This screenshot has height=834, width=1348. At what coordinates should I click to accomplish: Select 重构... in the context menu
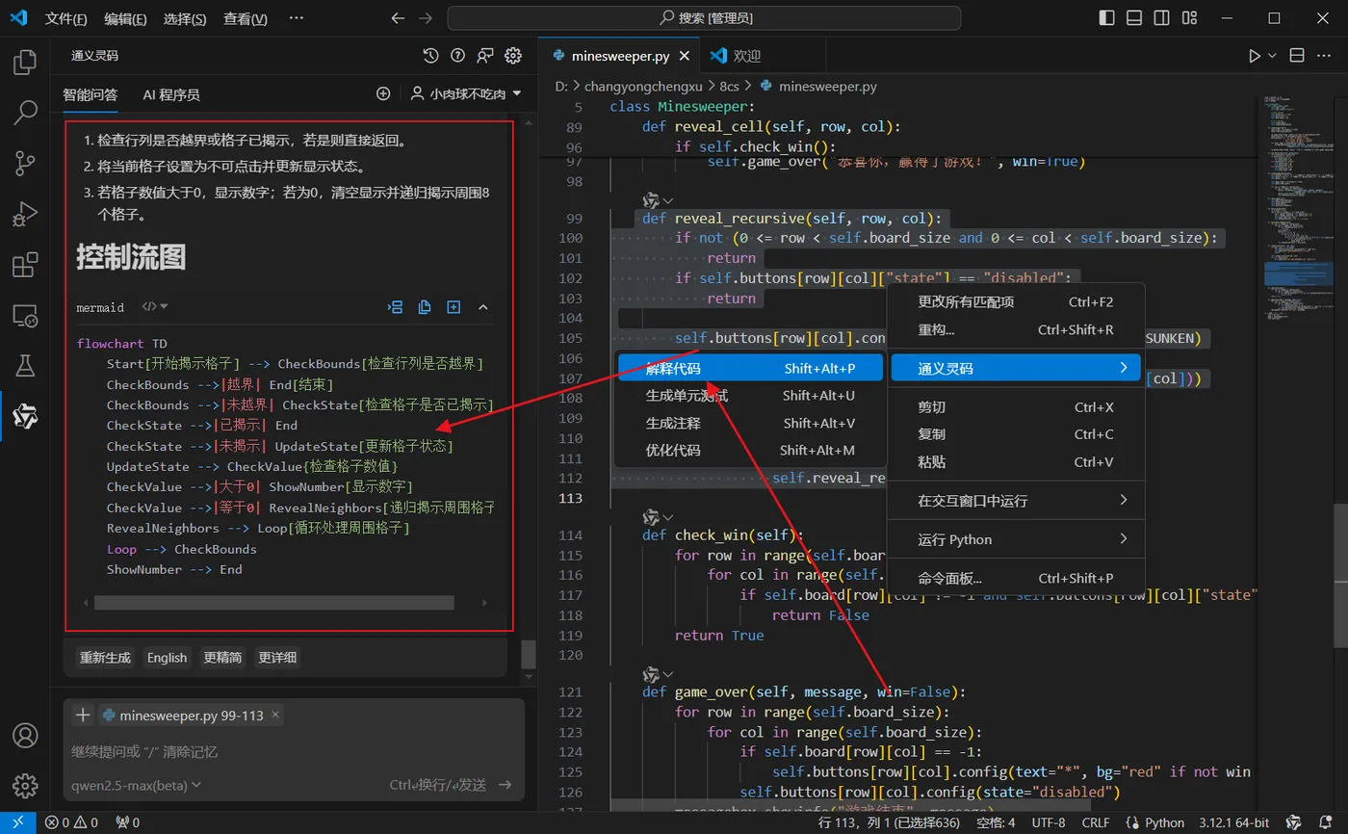click(1015, 329)
